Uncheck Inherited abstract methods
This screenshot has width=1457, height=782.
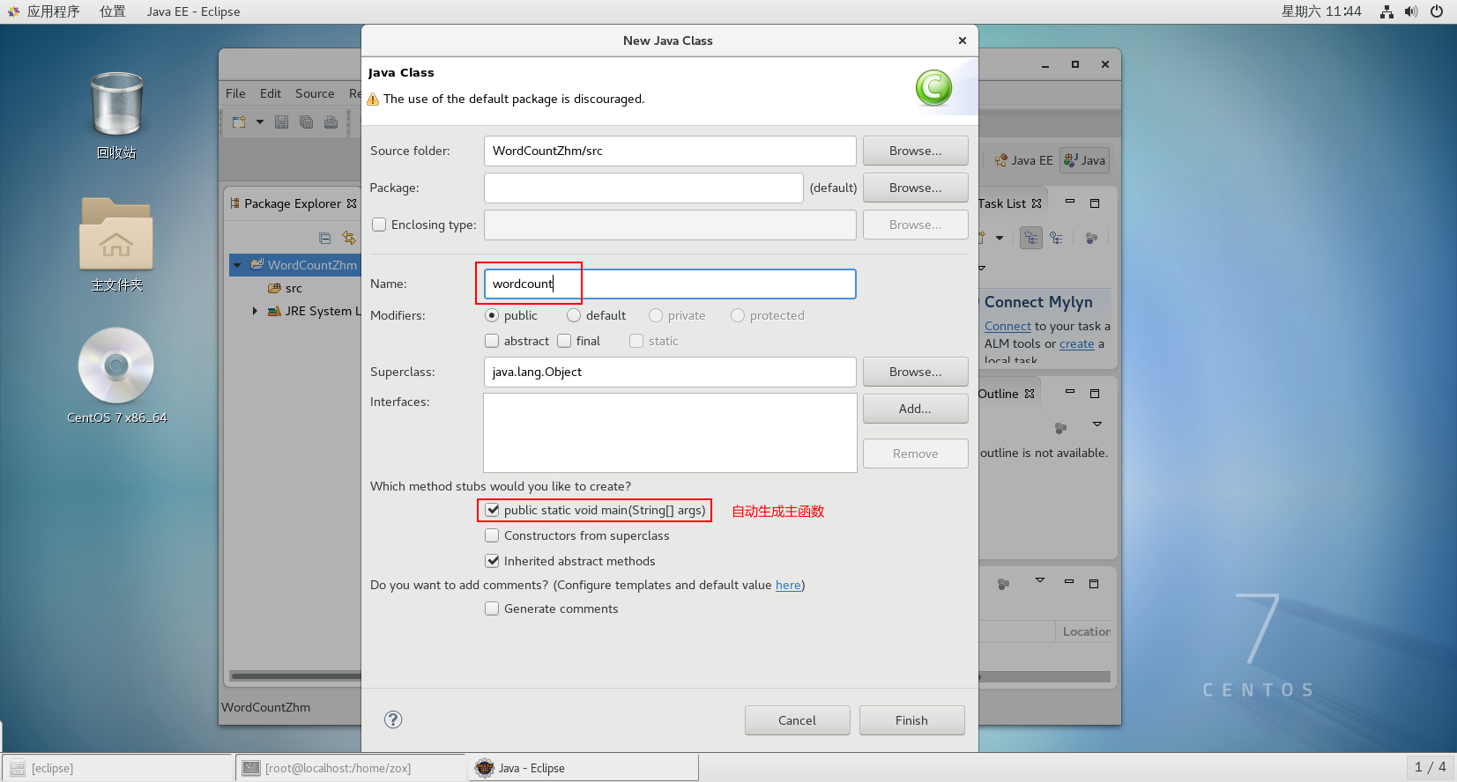click(x=492, y=561)
